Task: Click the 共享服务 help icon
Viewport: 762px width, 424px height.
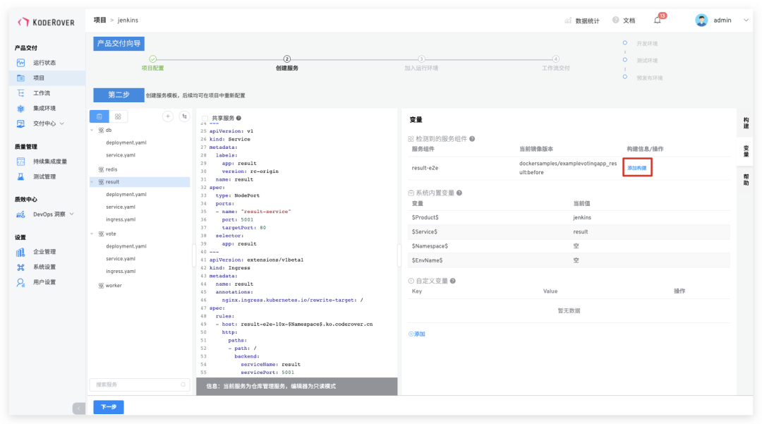Action: click(238, 118)
